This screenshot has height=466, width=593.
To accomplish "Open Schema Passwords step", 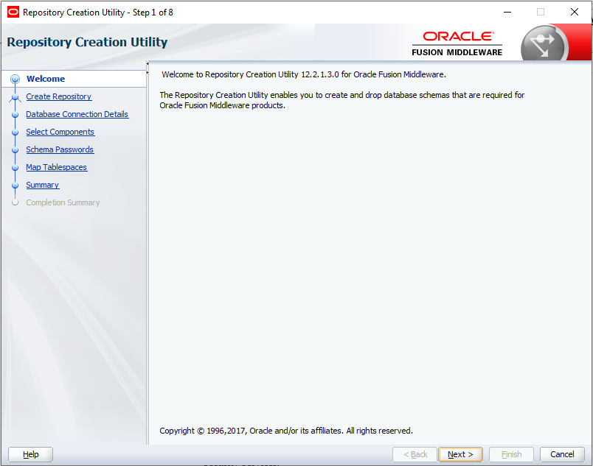I will [x=60, y=149].
